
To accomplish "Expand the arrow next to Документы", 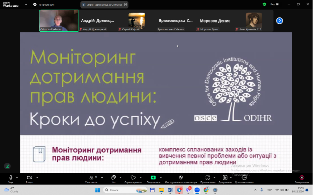I will click(231, 178).
